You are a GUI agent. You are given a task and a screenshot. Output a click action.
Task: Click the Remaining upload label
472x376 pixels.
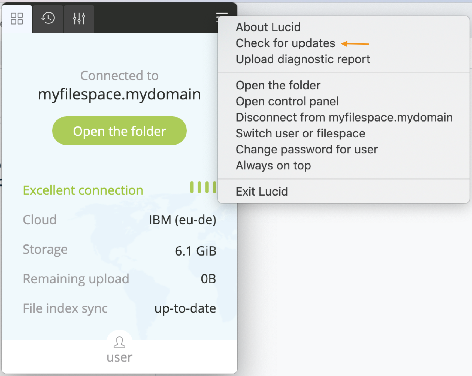click(x=76, y=279)
